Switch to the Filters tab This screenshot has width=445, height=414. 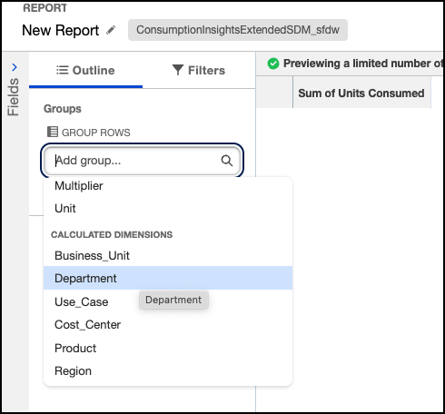coord(199,70)
